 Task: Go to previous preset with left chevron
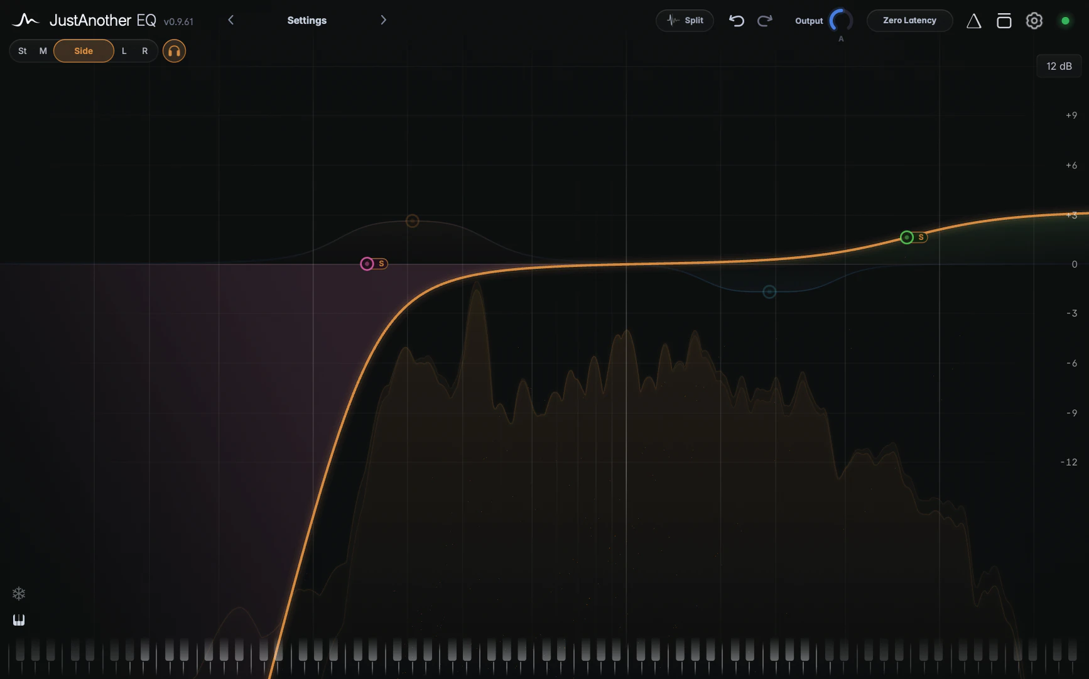[230, 20]
